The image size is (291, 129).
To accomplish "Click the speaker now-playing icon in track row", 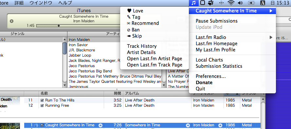I will (36, 125).
